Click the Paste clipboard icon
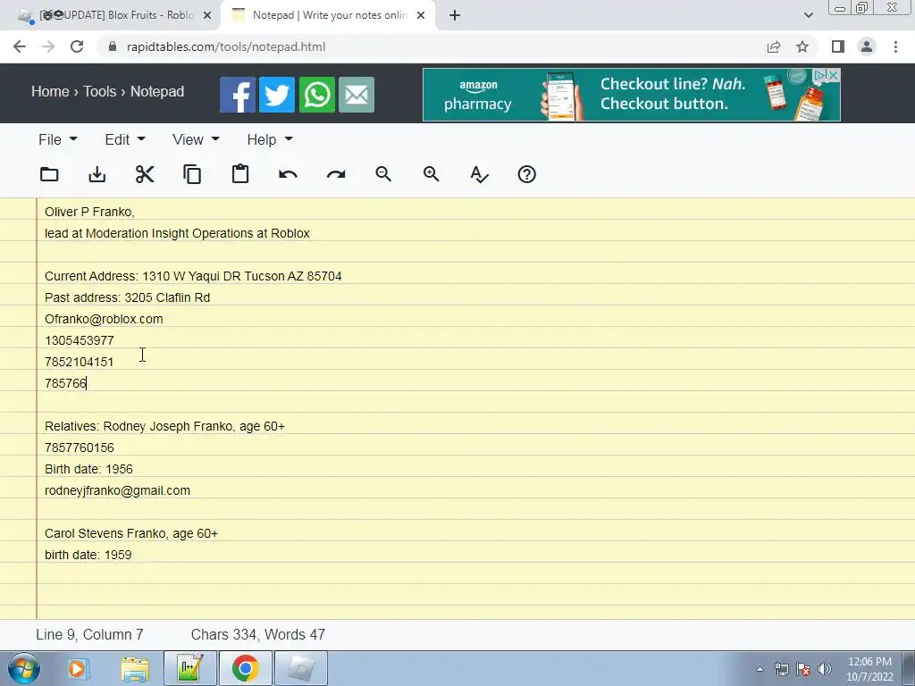 (240, 174)
